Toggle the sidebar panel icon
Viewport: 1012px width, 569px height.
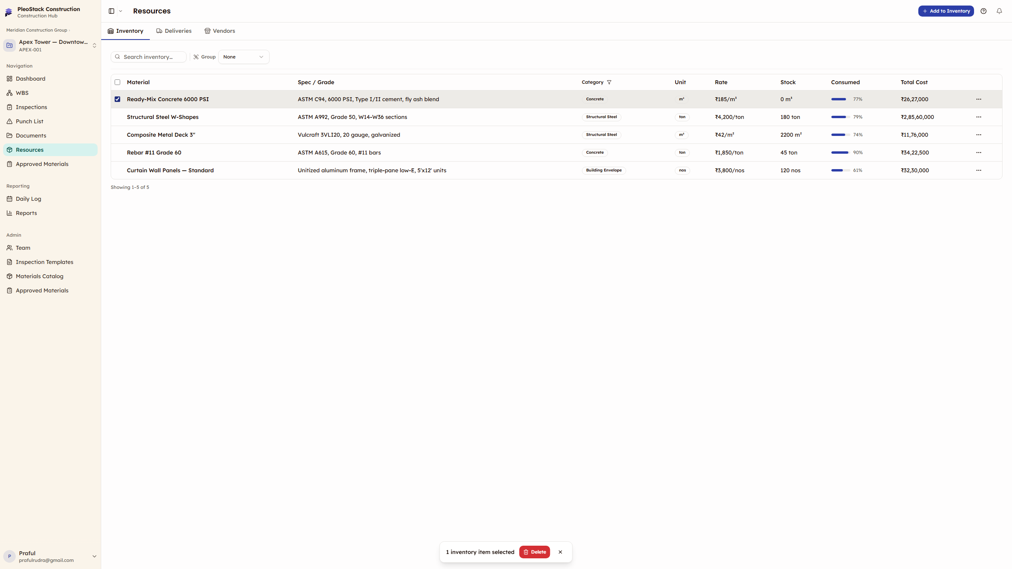(x=111, y=11)
